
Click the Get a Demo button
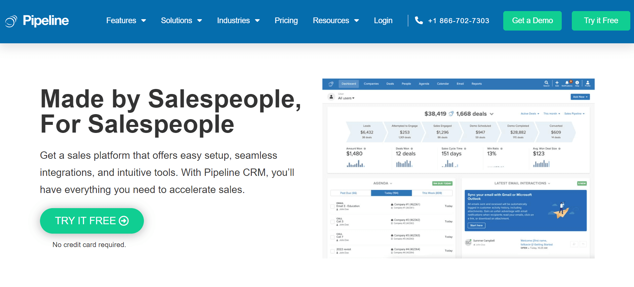[x=532, y=21]
